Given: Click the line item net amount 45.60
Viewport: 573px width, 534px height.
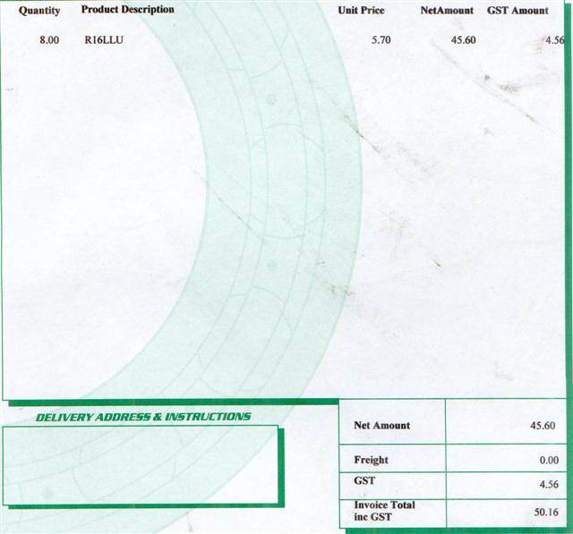Looking at the screenshot, I should pyautogui.click(x=463, y=40).
